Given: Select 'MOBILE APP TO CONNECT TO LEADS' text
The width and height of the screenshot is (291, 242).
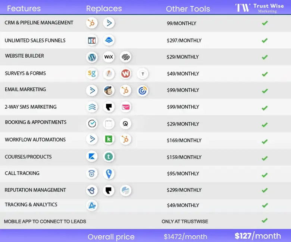Looking at the screenshot, I should [x=45, y=222].
